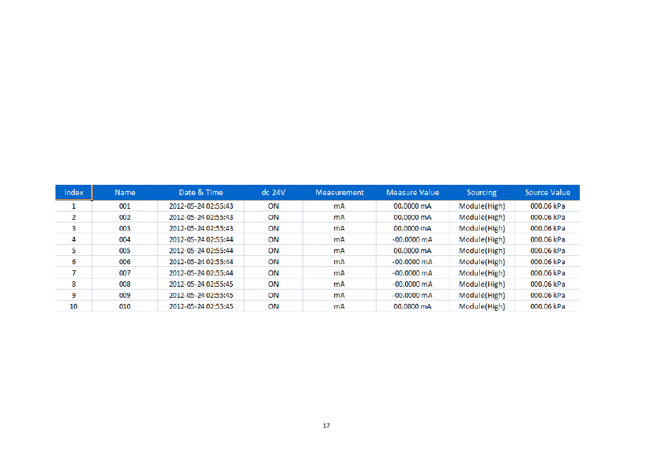653x462 pixels.
Task: Select Index cell 5
Action: 74,251
